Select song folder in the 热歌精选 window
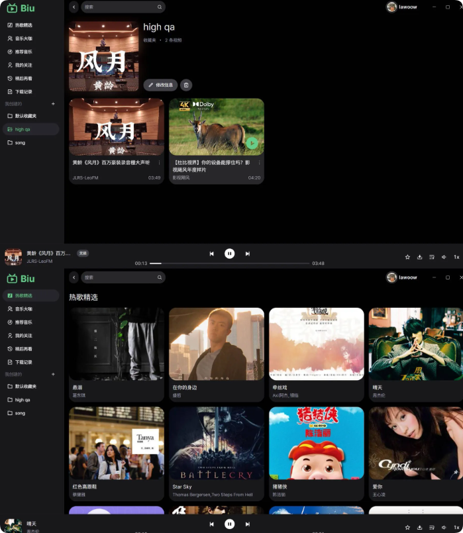Image resolution: width=463 pixels, height=533 pixels. coord(17,413)
